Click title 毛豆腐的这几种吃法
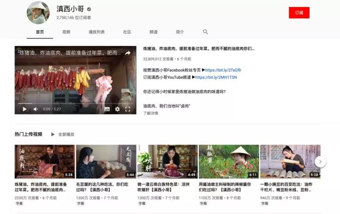340x214 pixels. (102, 187)
